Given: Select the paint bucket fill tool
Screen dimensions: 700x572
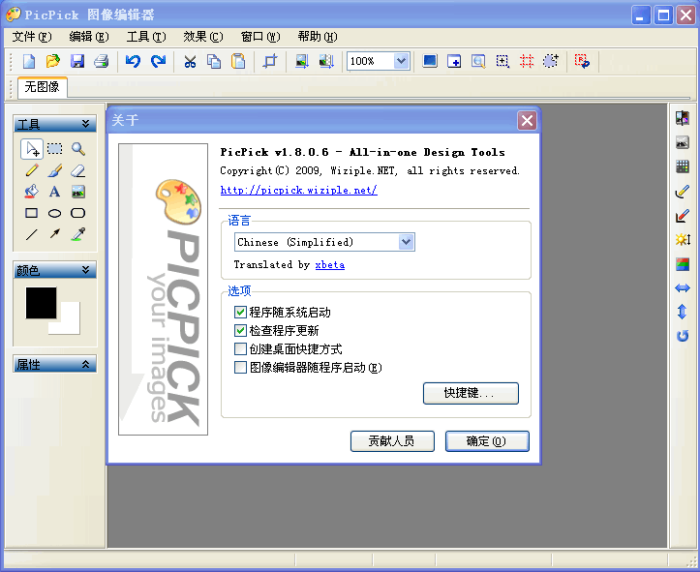Looking at the screenshot, I should [32, 192].
